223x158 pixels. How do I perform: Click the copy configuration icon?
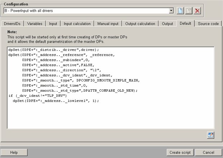click(189, 11)
